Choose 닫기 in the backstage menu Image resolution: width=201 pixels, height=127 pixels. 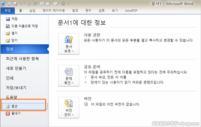[x=14, y=41]
